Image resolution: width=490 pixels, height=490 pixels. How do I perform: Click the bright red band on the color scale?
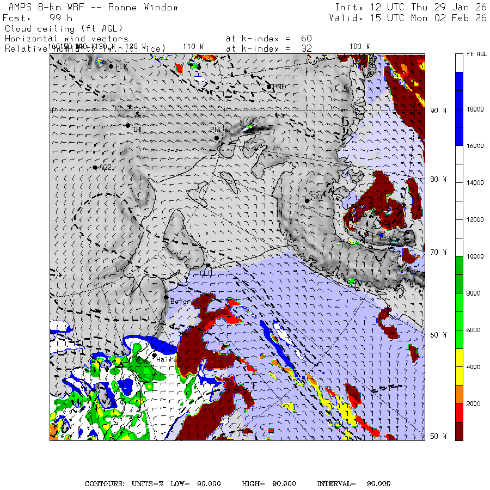(x=459, y=413)
